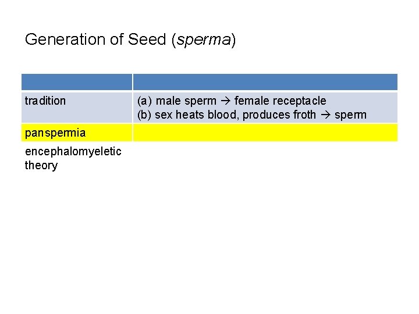
Task: Select the yellow 'panspermia' cell
Action: pyautogui.click(x=55, y=133)
